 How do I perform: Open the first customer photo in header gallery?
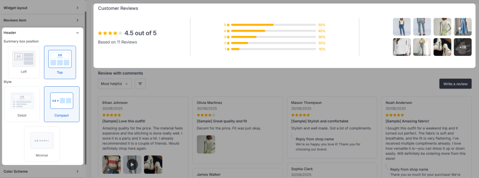click(x=402, y=27)
